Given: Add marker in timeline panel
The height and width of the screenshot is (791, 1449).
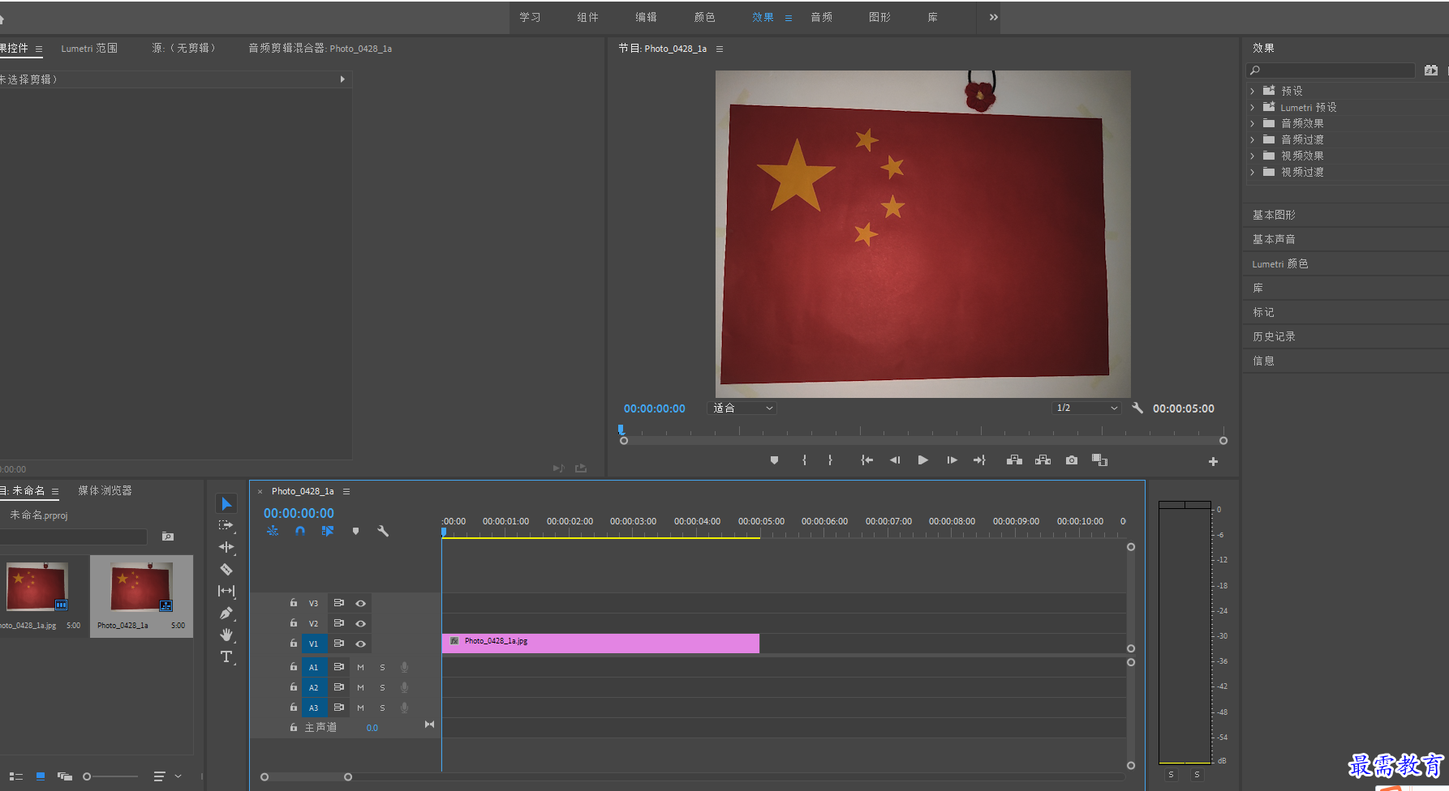Looking at the screenshot, I should click(x=355, y=532).
